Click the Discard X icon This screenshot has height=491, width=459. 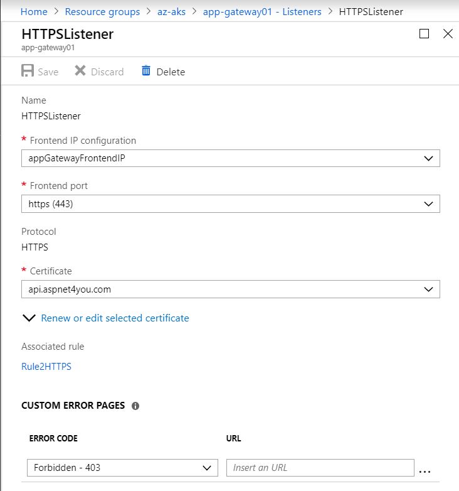tap(80, 70)
